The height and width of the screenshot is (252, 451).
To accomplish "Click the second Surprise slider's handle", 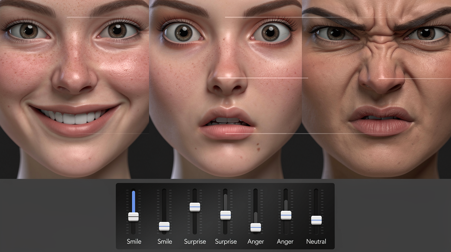I will tap(225, 215).
